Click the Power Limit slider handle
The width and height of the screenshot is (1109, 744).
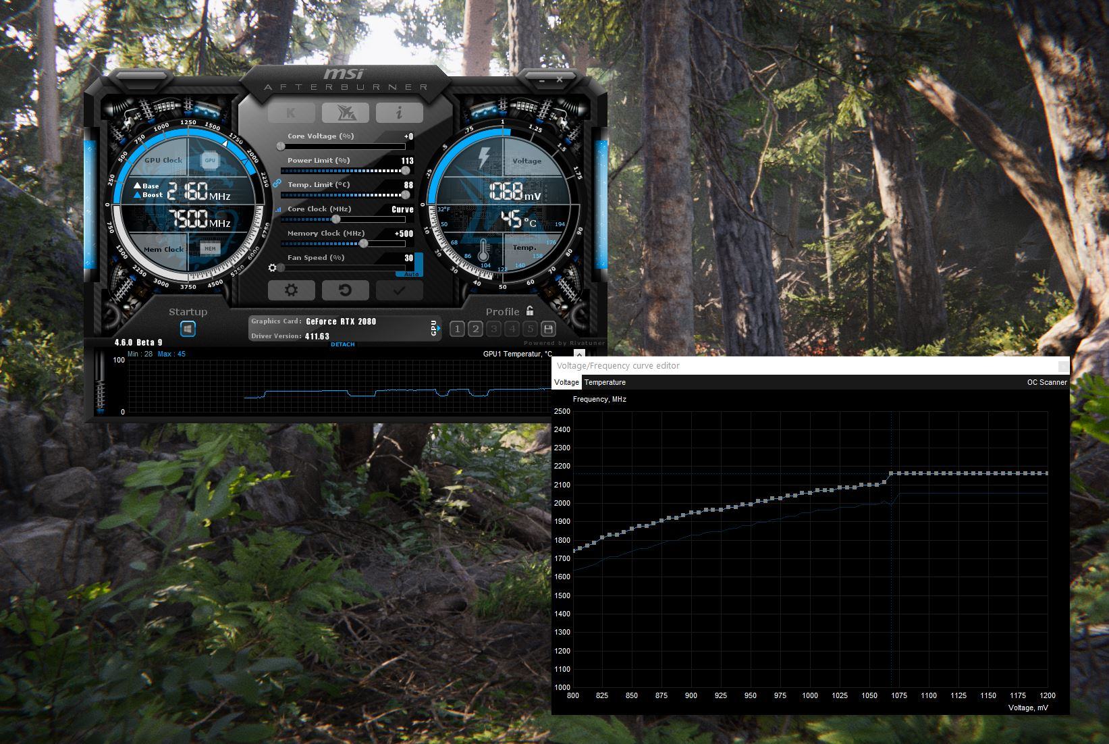(x=405, y=171)
